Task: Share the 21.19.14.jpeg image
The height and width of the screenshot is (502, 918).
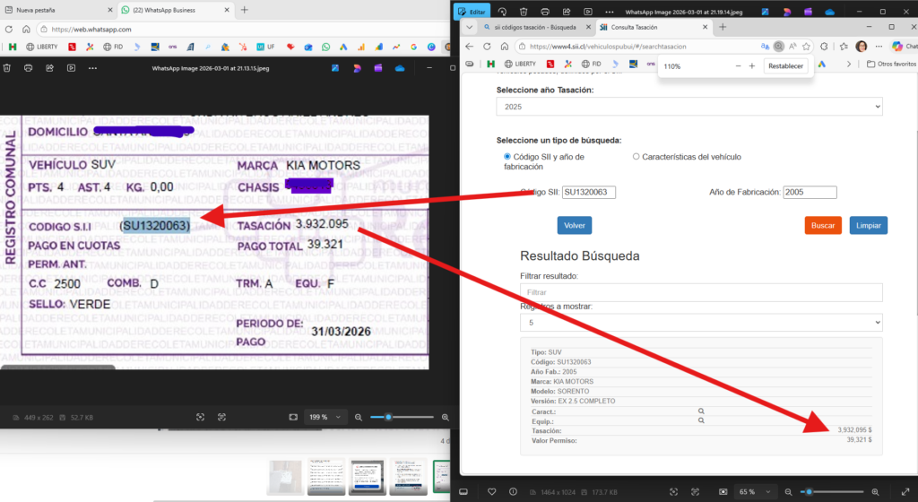Action: click(x=567, y=12)
